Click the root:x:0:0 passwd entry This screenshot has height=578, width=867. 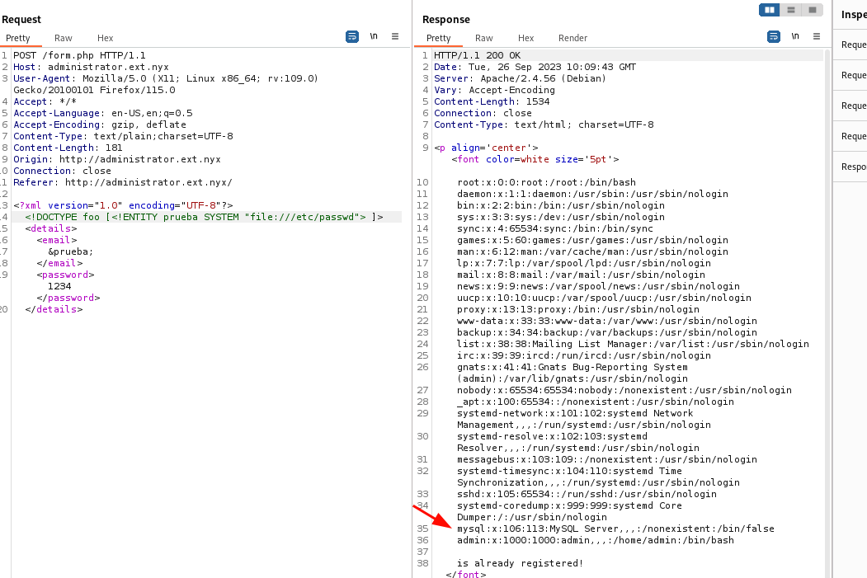point(546,182)
